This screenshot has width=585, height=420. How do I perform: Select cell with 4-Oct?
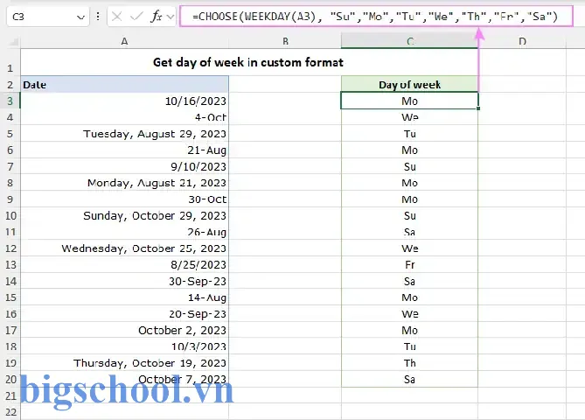click(125, 117)
